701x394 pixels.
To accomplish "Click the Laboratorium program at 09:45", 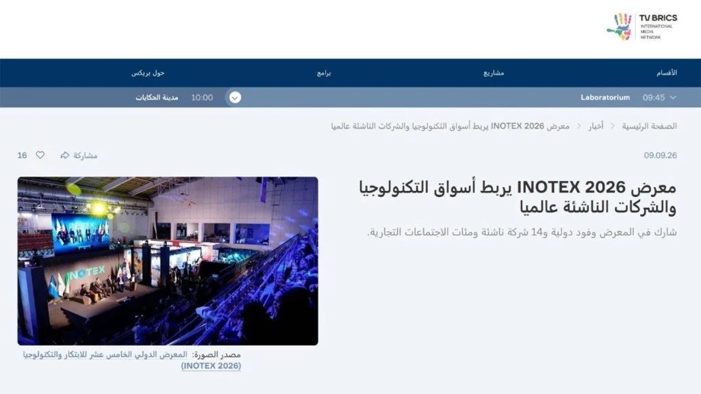I will [605, 97].
